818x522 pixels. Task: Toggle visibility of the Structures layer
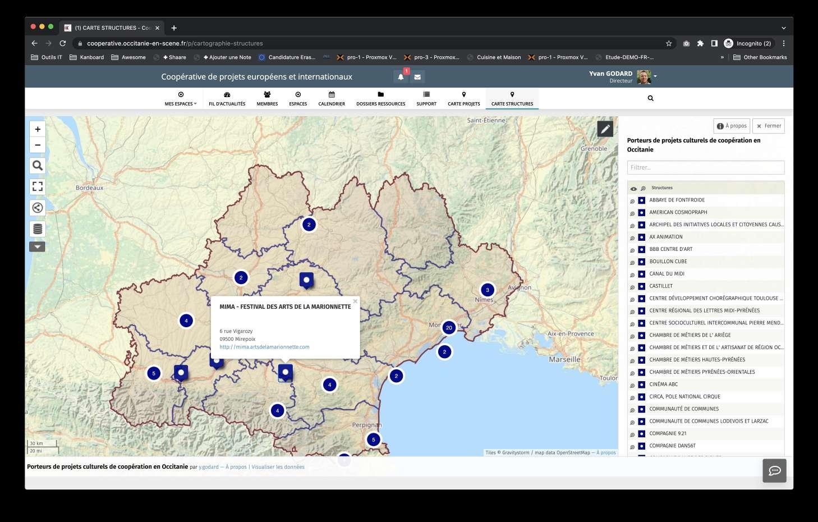click(x=633, y=189)
